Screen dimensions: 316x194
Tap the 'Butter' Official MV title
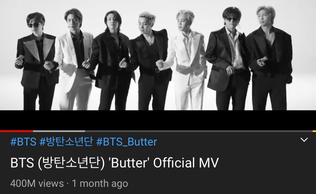(114, 163)
